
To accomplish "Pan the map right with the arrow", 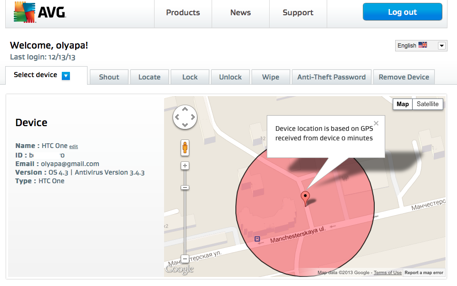I will click(x=193, y=117).
